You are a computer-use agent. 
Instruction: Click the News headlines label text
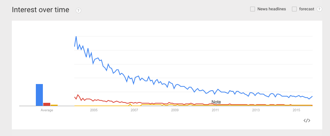pyautogui.click(x=272, y=9)
